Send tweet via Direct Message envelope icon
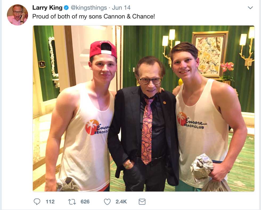This screenshot has height=210, width=261. tap(142, 202)
